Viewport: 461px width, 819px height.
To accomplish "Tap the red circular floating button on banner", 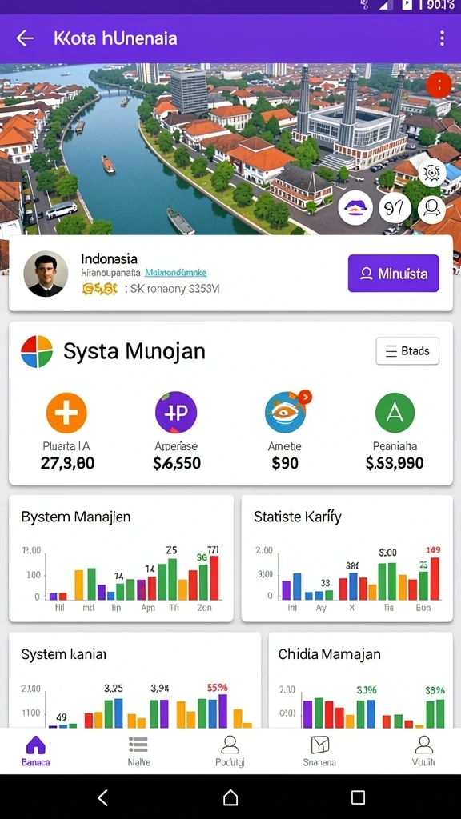I will pos(438,85).
